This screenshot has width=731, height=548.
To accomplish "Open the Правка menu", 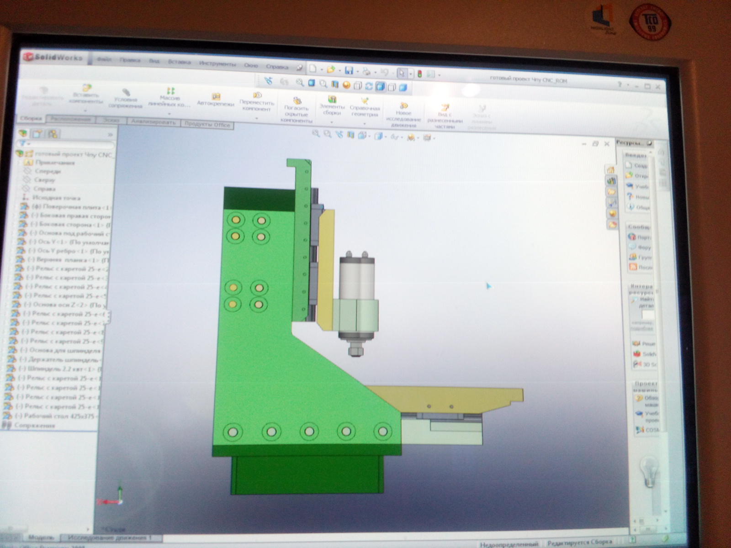I will coord(130,60).
